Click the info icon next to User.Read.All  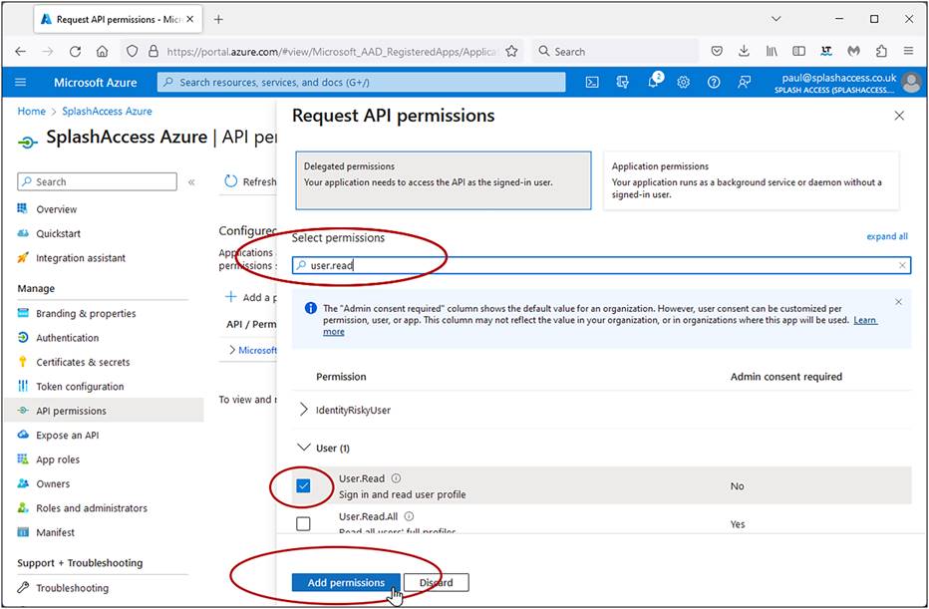[409, 516]
